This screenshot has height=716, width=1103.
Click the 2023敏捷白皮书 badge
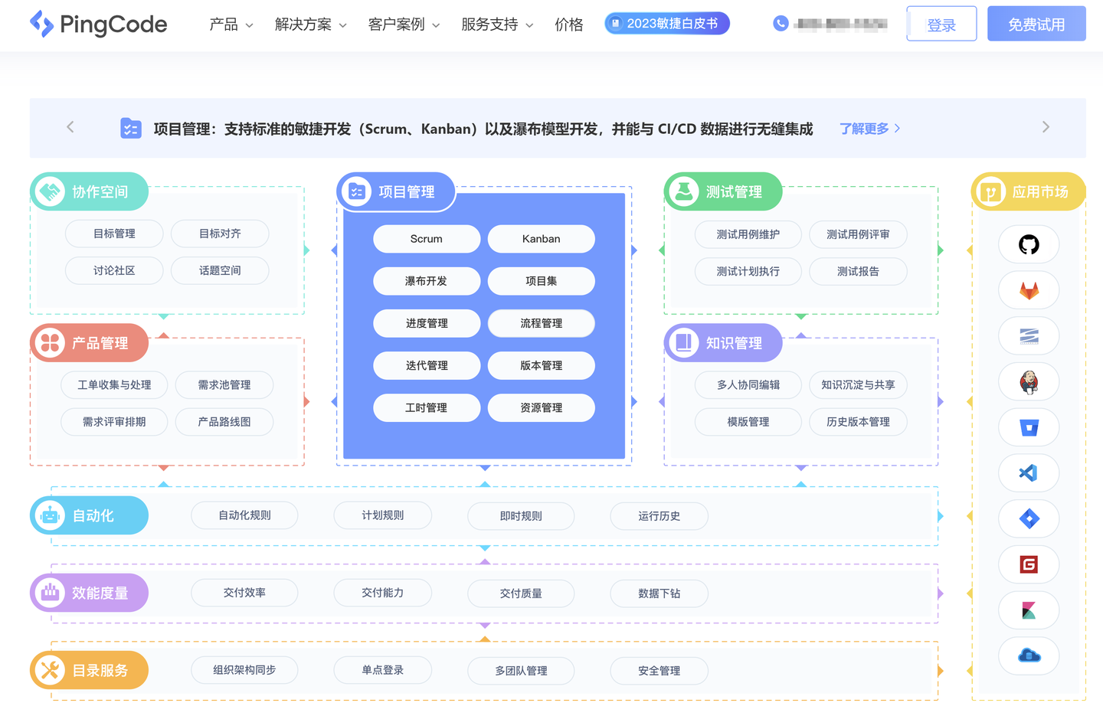(x=666, y=22)
